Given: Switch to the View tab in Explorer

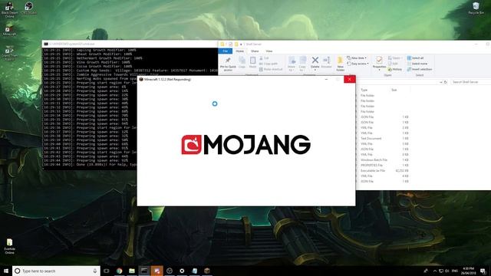Looking at the screenshot, I should tap(269, 51).
